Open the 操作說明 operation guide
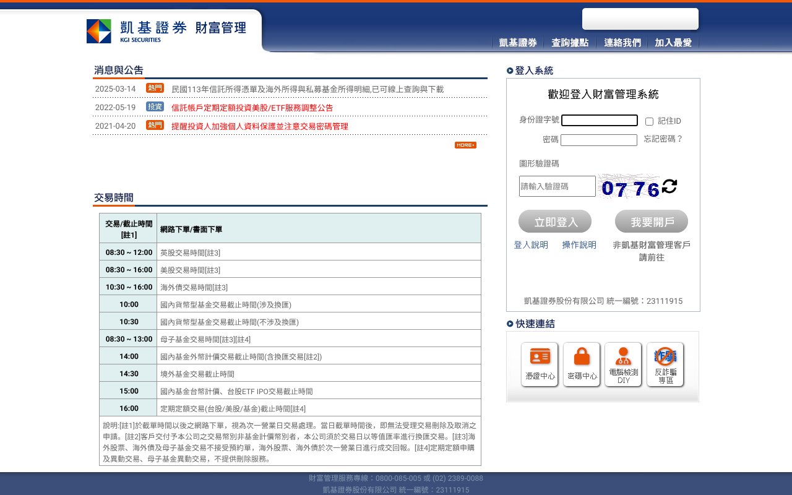Image resolution: width=792 pixels, height=495 pixels. pyautogui.click(x=579, y=244)
